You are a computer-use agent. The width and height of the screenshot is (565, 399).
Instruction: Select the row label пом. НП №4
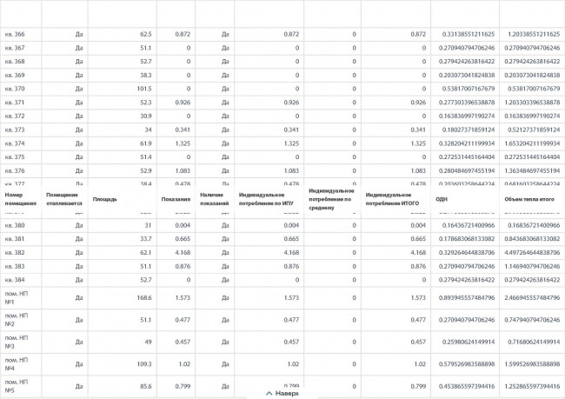tap(17, 364)
